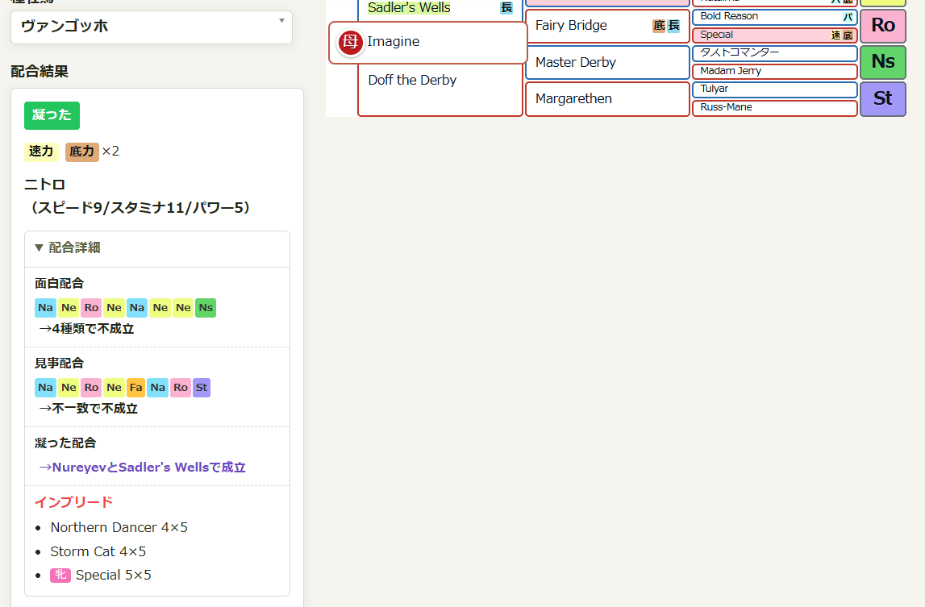The height and width of the screenshot is (607, 925).
Task: Click the 速 badge in the Special pedigree row
Action: pos(836,35)
